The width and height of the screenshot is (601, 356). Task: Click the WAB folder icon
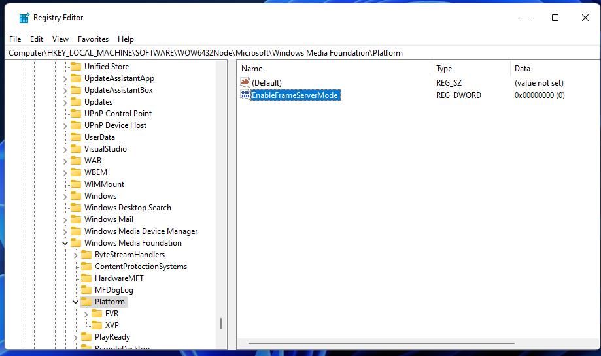click(76, 161)
